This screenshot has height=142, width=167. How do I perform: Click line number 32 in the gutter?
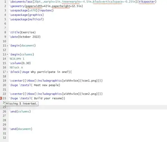[4, 138]
